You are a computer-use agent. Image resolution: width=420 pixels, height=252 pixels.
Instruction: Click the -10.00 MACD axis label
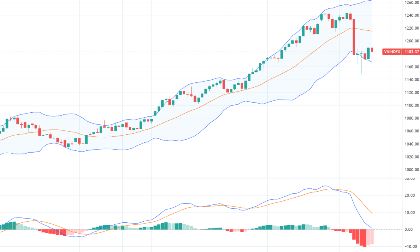click(x=411, y=246)
